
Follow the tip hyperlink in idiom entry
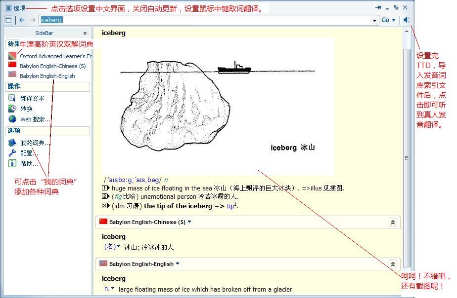coord(230,206)
